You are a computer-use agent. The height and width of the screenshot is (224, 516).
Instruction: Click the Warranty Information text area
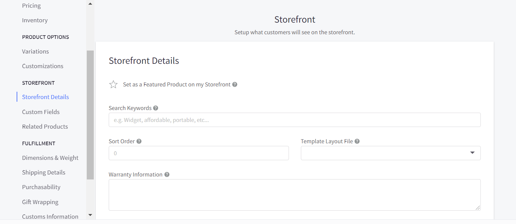click(x=294, y=195)
